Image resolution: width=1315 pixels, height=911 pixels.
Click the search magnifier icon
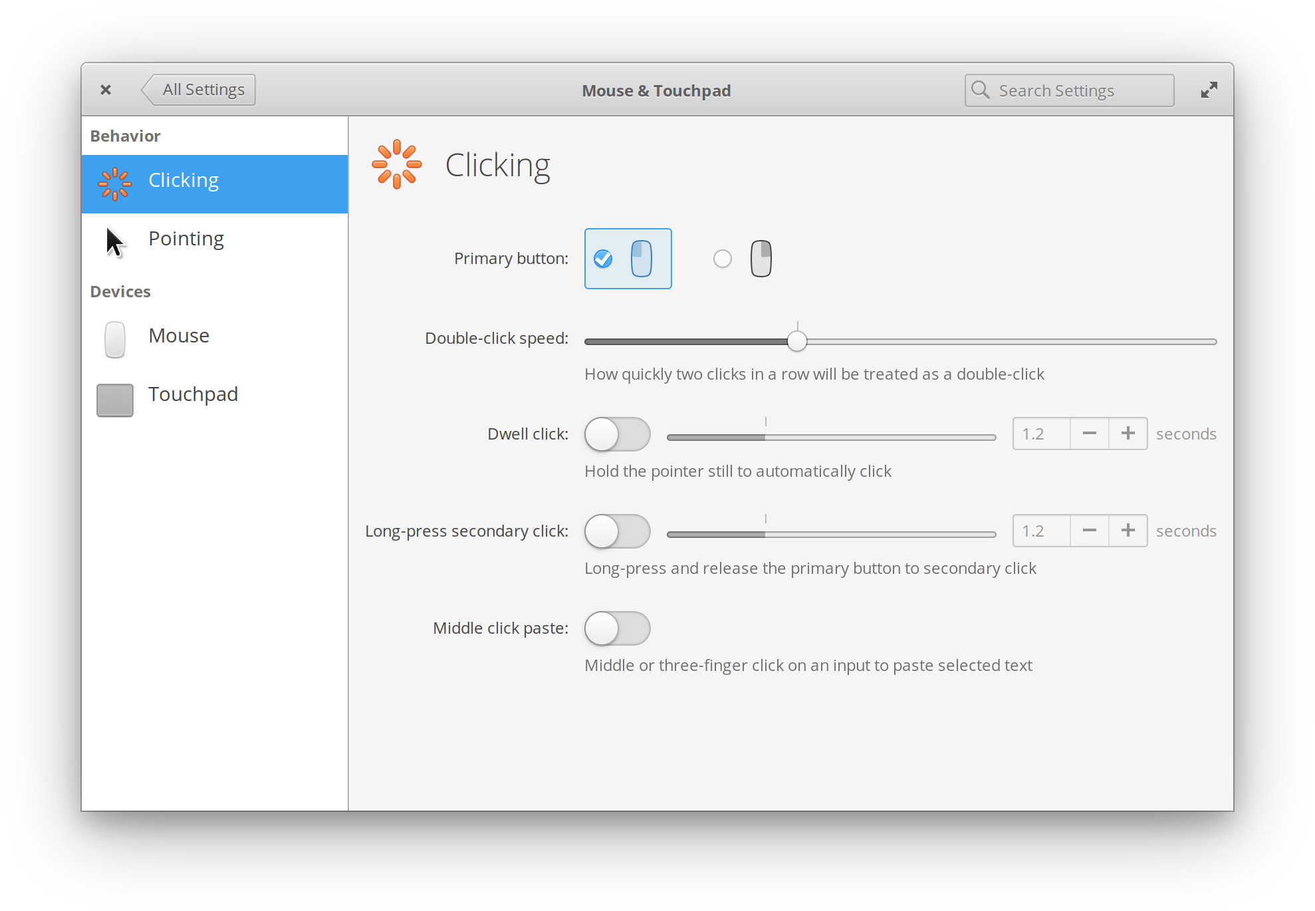980,90
